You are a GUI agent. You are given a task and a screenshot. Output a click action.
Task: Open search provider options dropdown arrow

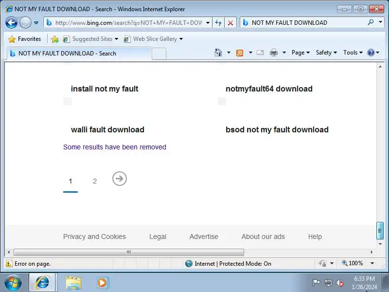[x=380, y=22]
